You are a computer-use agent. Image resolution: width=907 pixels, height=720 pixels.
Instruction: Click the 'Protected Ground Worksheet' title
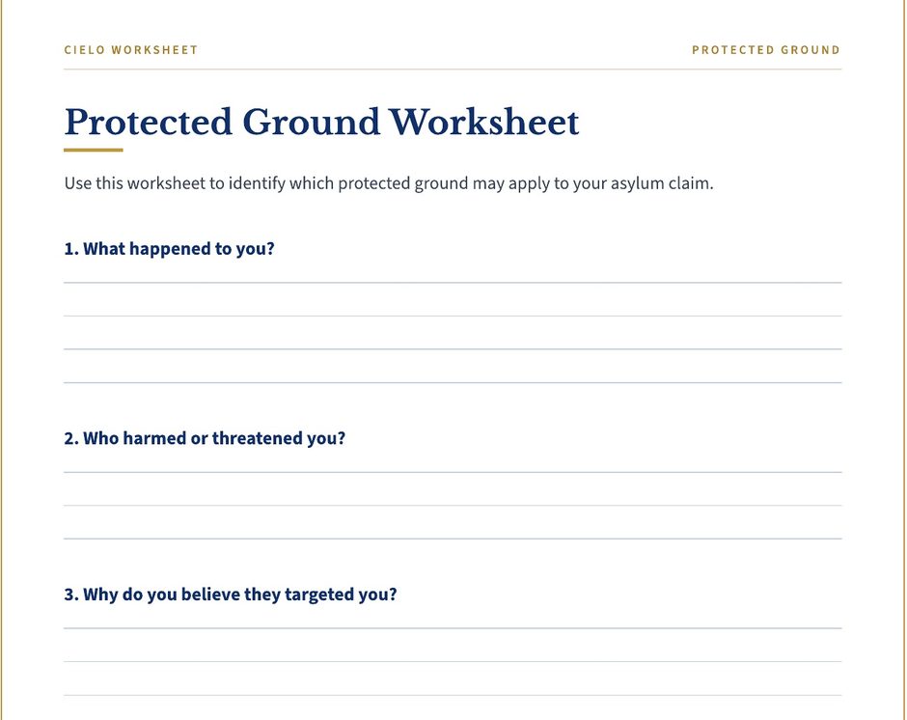click(321, 123)
